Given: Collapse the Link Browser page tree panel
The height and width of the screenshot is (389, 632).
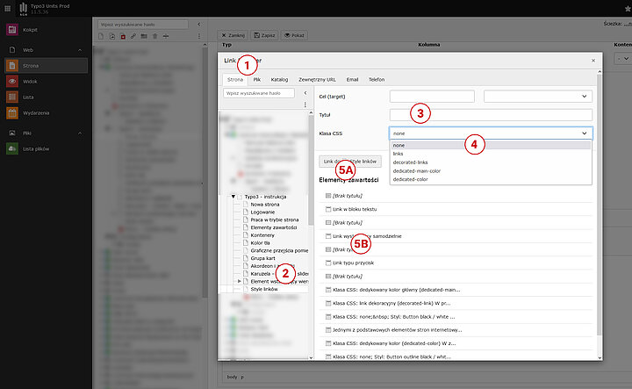Looking at the screenshot, I should 305,93.
